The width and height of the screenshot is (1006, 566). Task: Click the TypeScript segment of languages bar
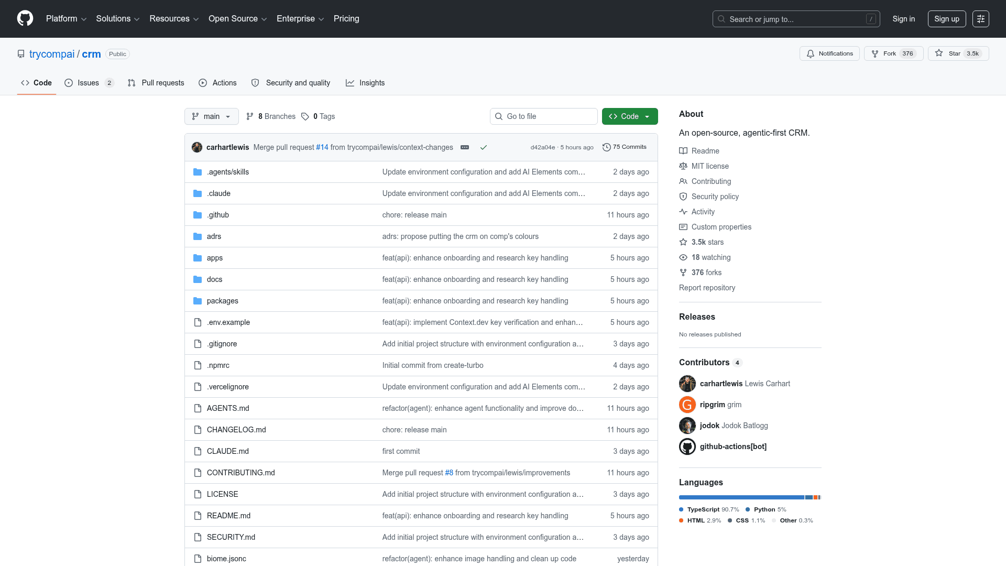[741, 497]
